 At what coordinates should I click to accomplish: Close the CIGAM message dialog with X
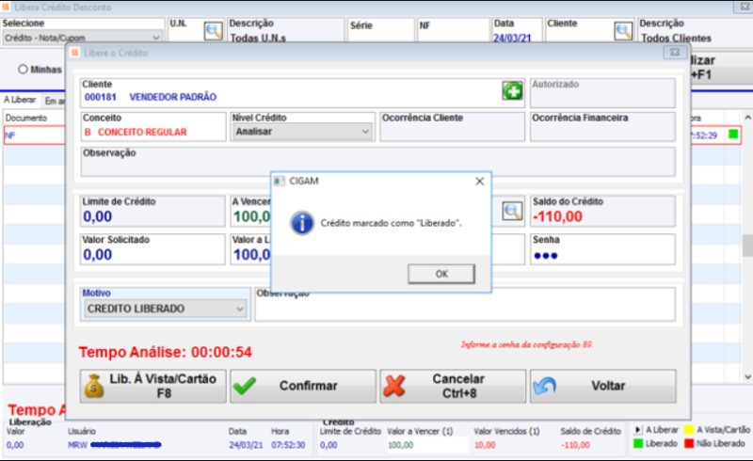(x=479, y=181)
